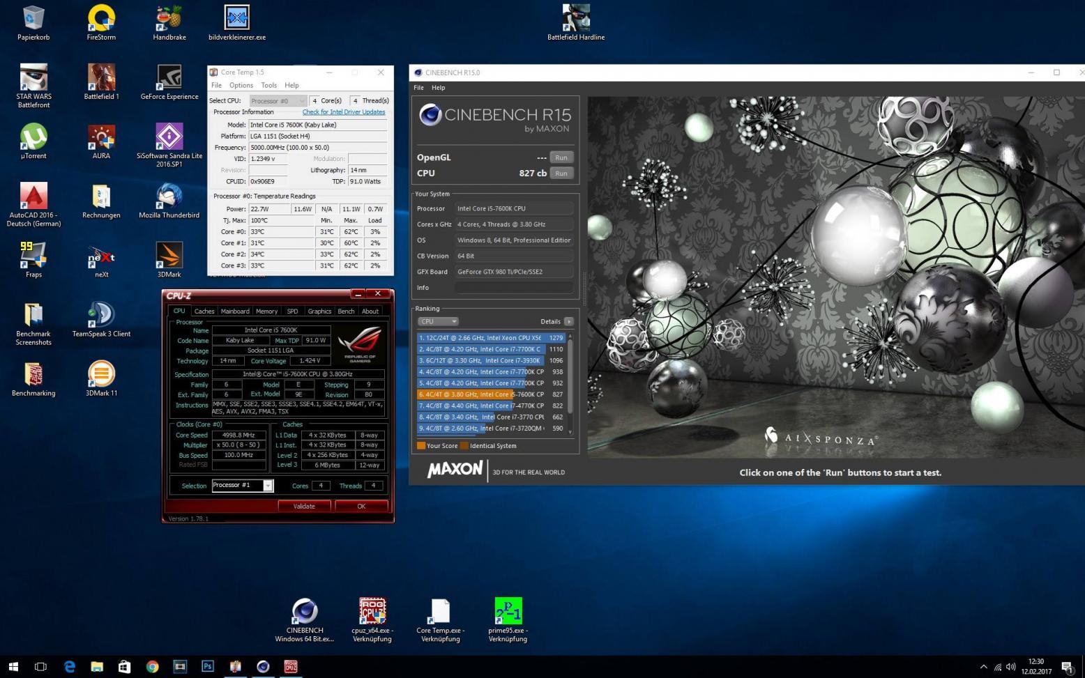Select the Mozilla Thunderbird icon

[x=169, y=200]
